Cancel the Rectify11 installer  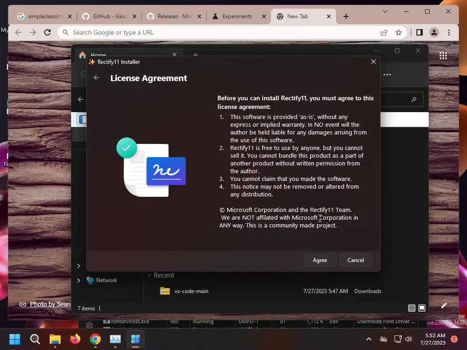(x=356, y=260)
